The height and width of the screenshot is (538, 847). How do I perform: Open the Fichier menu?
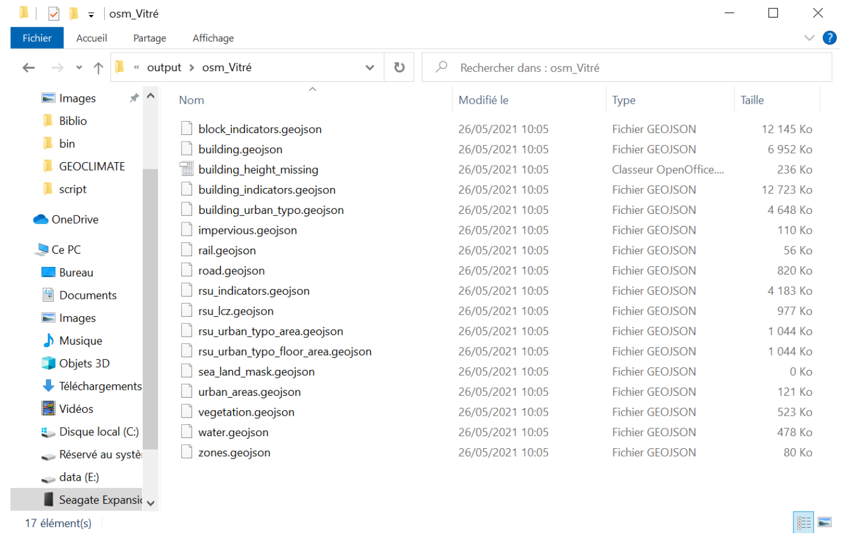click(37, 38)
